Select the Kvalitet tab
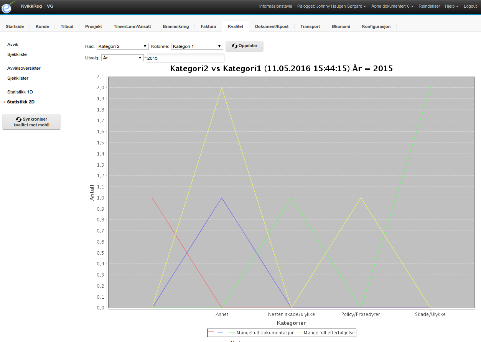Viewport: 481px width, 342px height. 236,26
